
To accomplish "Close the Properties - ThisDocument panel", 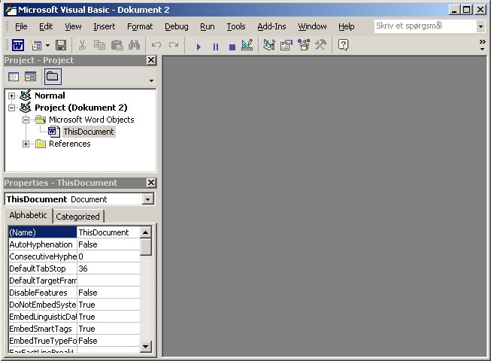I will pos(151,183).
